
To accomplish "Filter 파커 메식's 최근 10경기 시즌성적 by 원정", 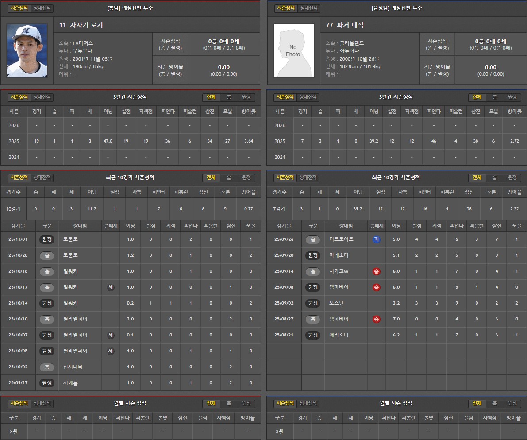I will pyautogui.click(x=512, y=178).
